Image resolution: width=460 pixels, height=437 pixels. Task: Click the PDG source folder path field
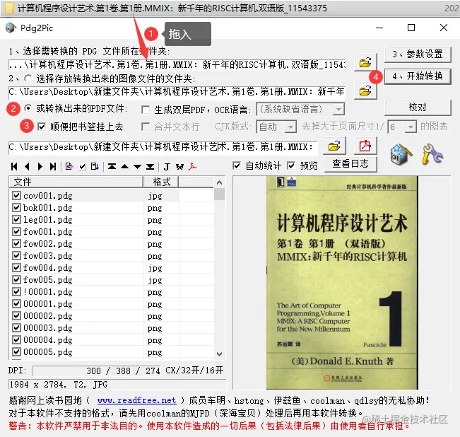[x=177, y=64]
